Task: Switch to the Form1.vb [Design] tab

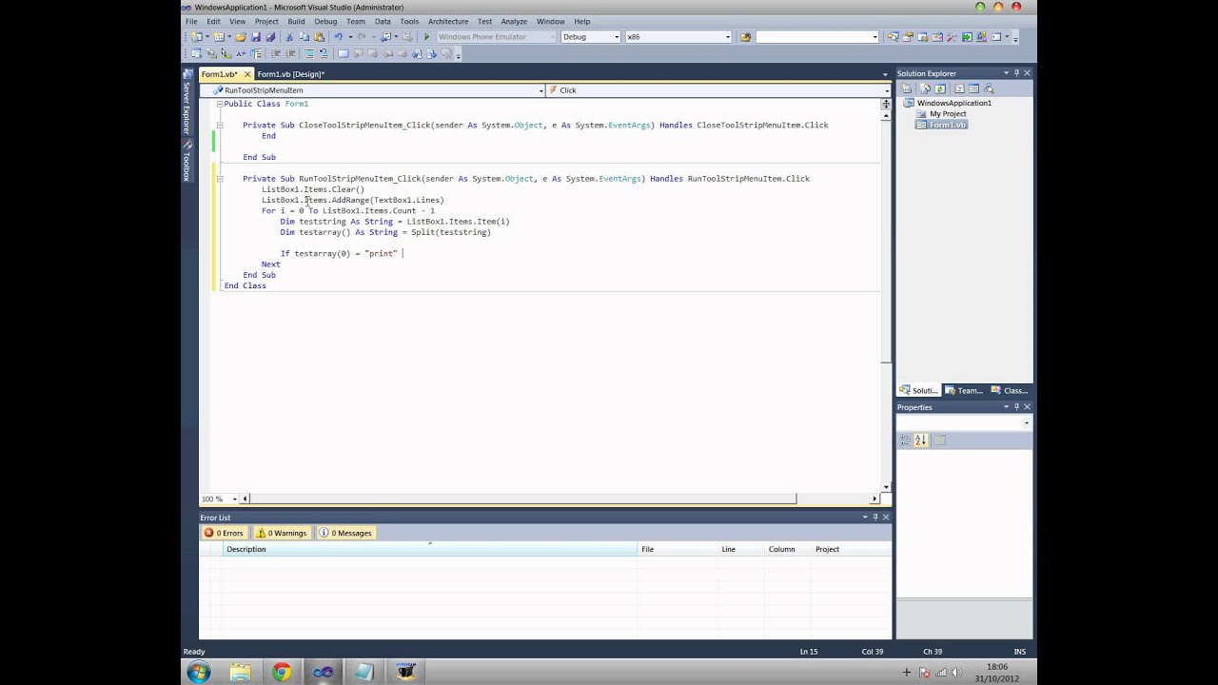Action: point(290,74)
